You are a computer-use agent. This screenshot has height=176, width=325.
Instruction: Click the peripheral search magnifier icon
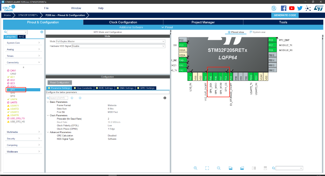point(5,32)
